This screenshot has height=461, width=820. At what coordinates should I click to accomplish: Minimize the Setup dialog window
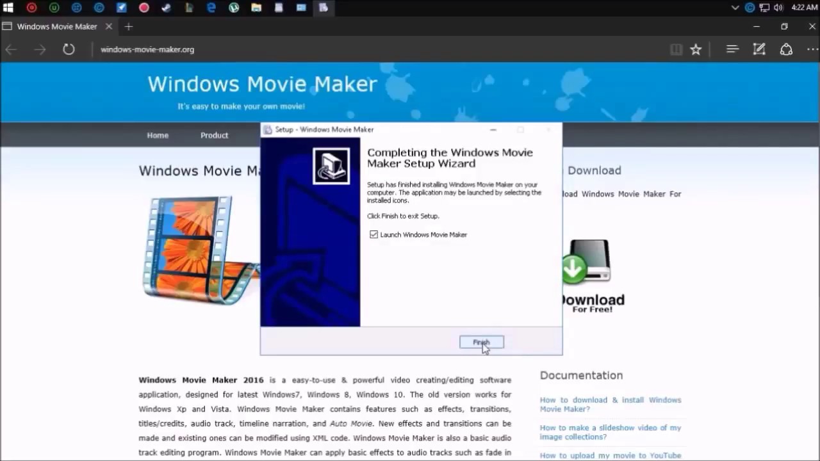point(493,129)
